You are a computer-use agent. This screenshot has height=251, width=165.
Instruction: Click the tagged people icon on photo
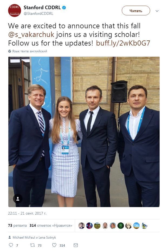[18, 199]
